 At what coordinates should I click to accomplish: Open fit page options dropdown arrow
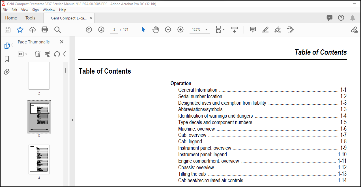pyautogui.click(x=224, y=29)
